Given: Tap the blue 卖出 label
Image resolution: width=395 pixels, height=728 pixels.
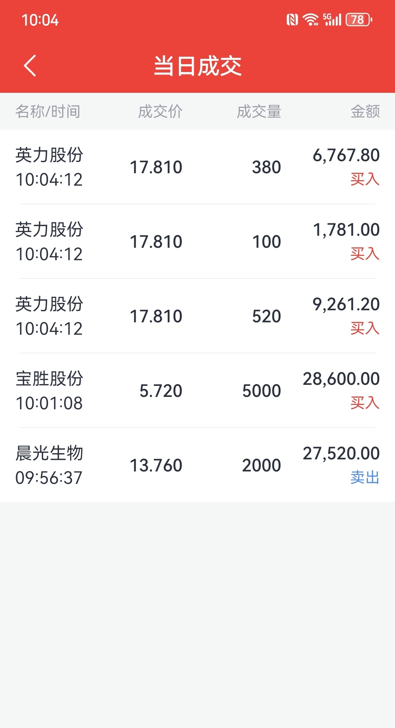Looking at the screenshot, I should (x=365, y=477).
